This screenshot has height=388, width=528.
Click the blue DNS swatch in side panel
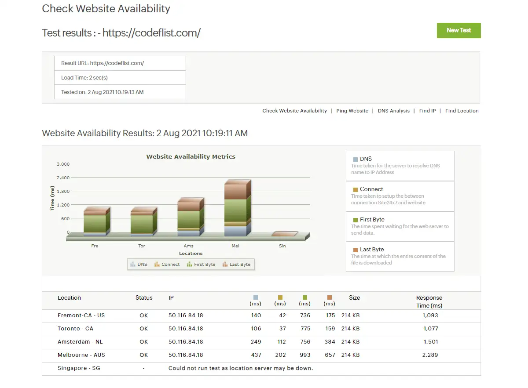[x=356, y=159]
